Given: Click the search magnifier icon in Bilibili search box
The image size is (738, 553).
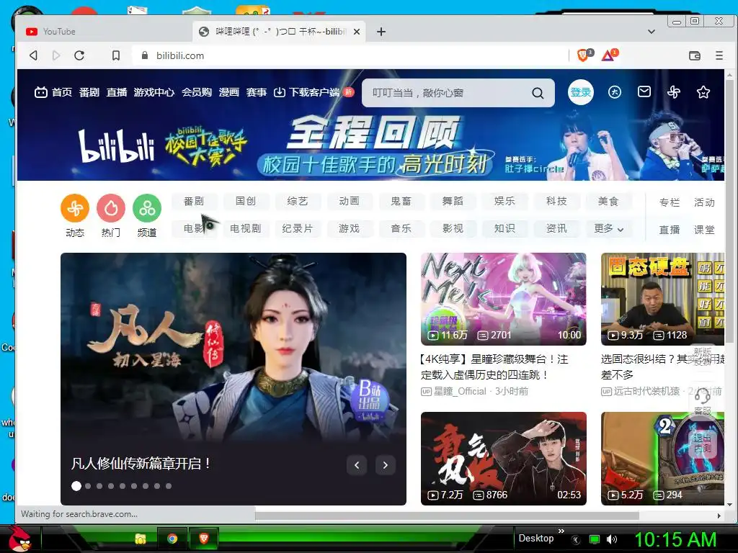Looking at the screenshot, I should click(x=538, y=93).
